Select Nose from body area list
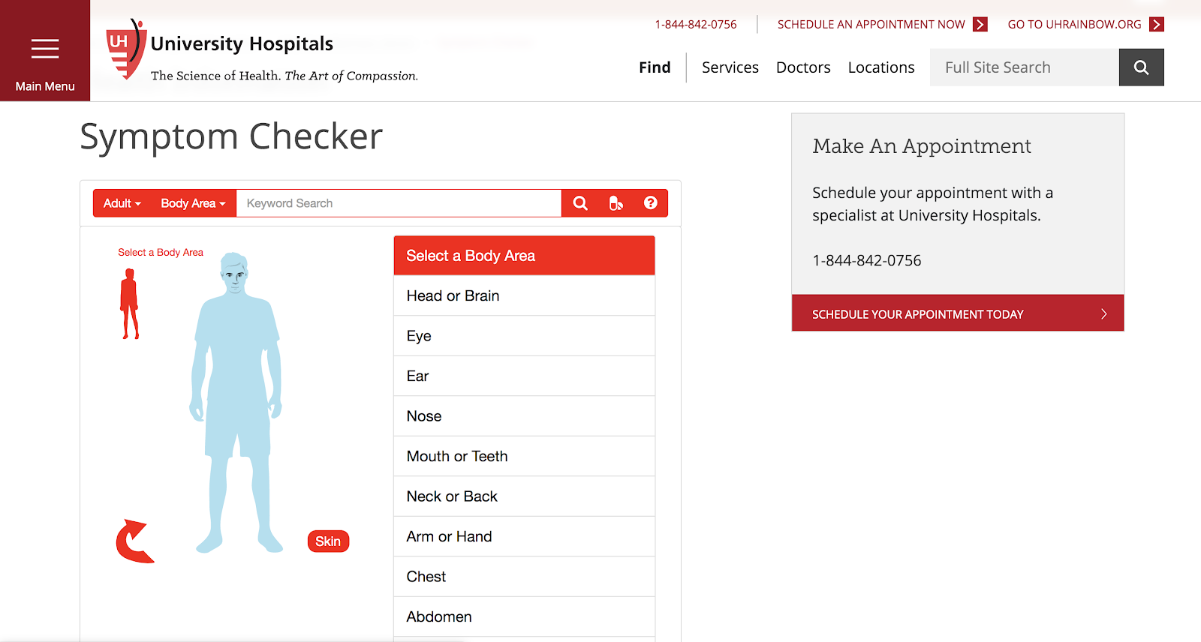1201x642 pixels. (x=524, y=416)
